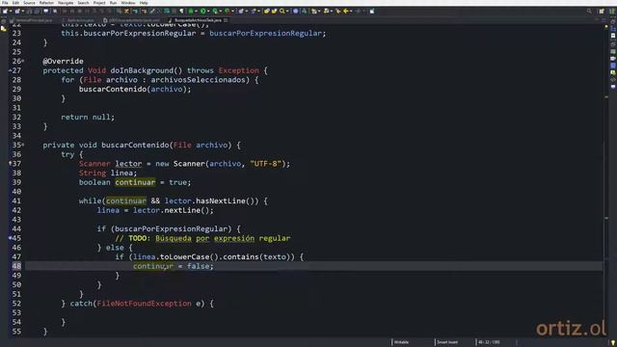Click the top overview ruler warning indicator
Screen dimensions: 617x347
606,26
